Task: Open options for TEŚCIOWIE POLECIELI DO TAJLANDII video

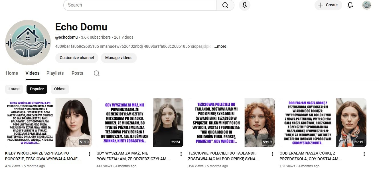Action: (272, 154)
